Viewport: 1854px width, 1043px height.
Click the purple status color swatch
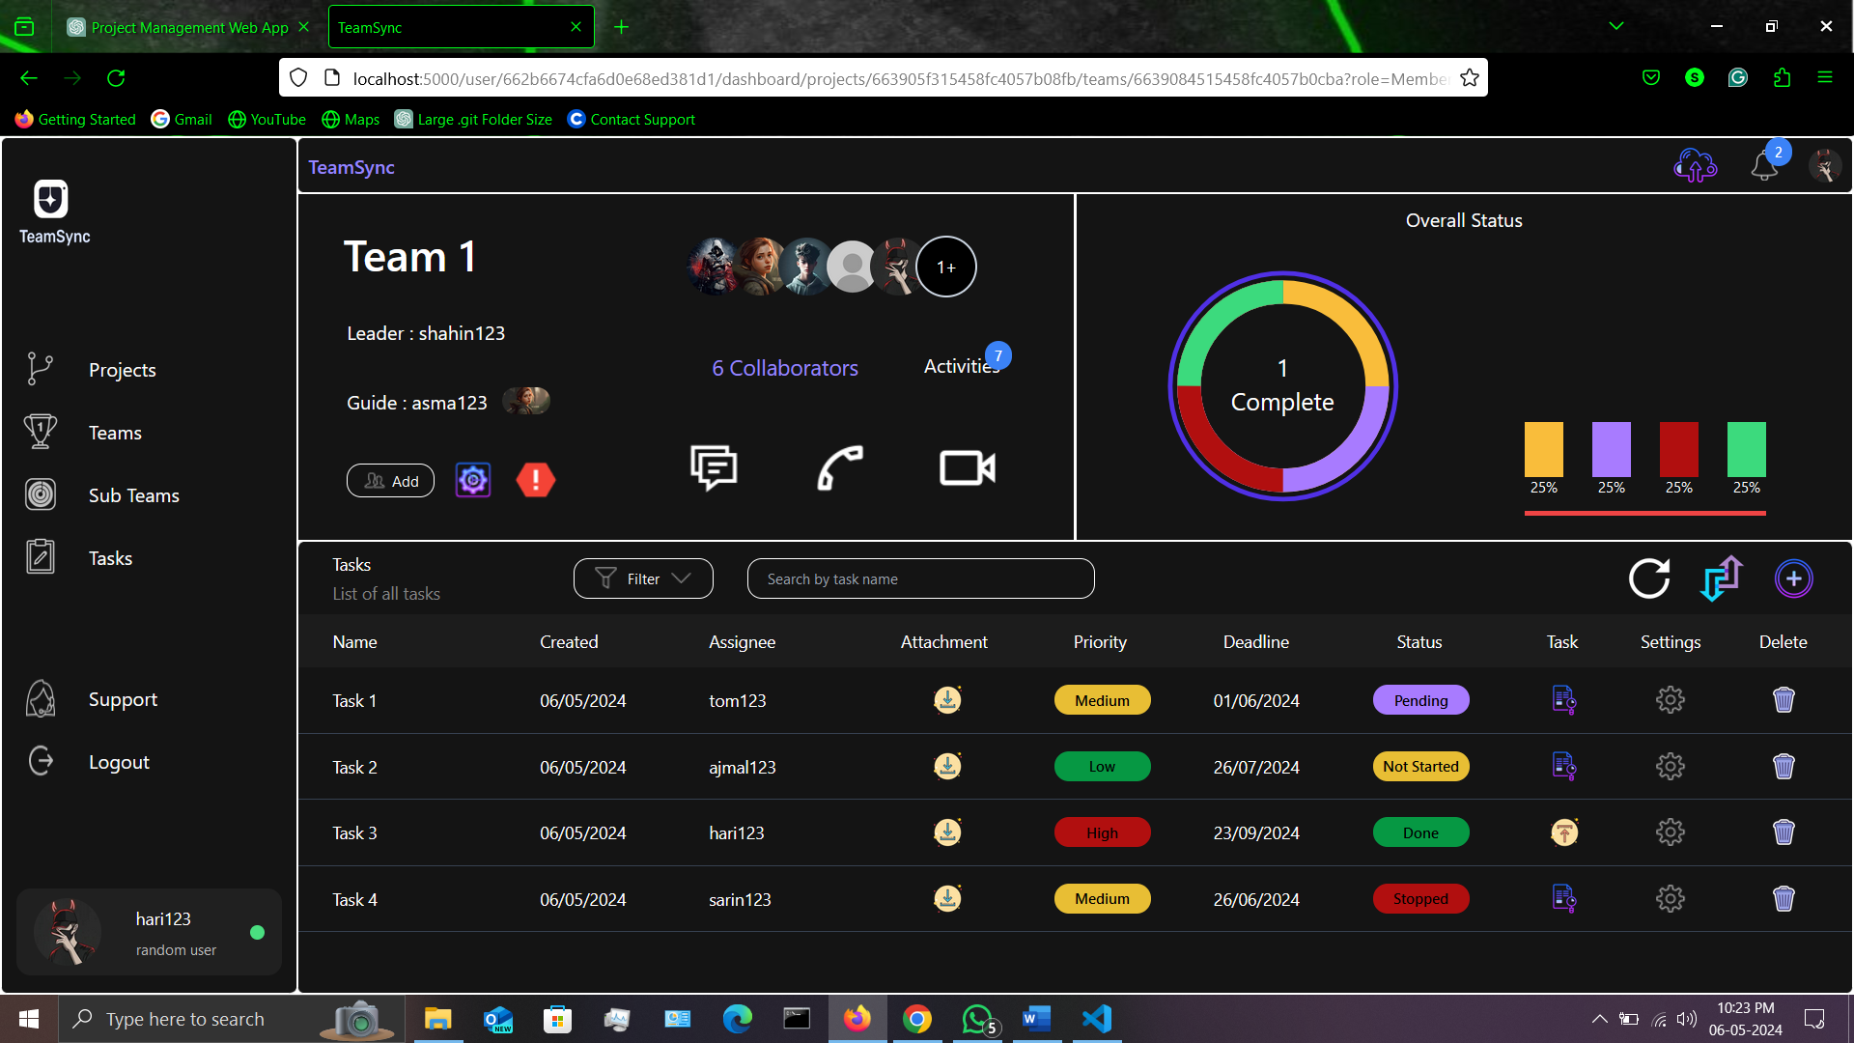point(1611,449)
